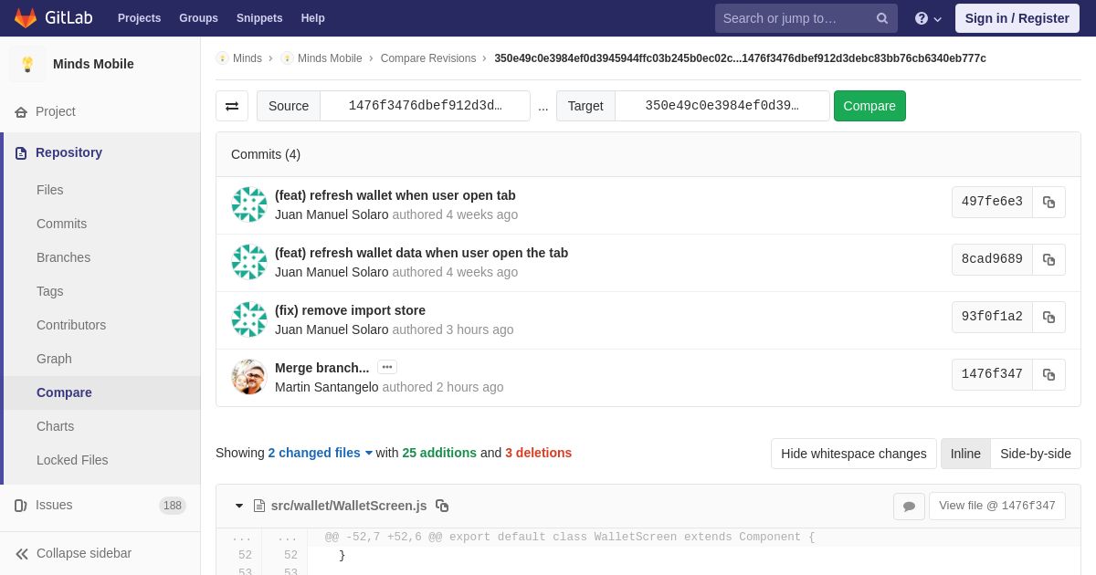Open Branches in the sidebar

point(63,257)
